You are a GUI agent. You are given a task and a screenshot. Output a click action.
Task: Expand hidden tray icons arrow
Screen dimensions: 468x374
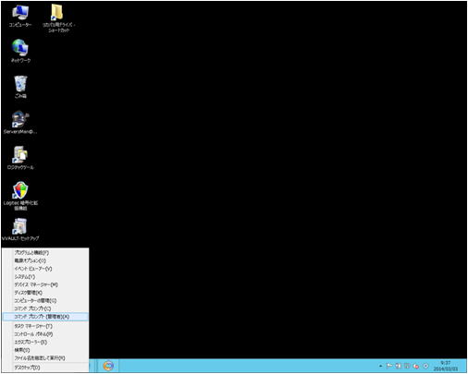click(381, 366)
